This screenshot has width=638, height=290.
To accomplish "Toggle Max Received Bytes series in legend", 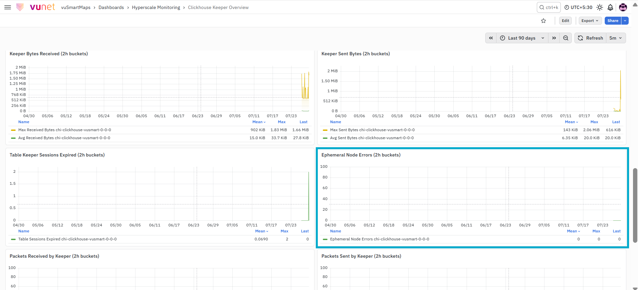I will tap(65, 130).
